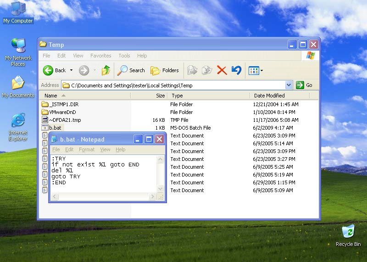
Task: Click the 'MS-DOS Batch File' type cell
Action: click(190, 128)
